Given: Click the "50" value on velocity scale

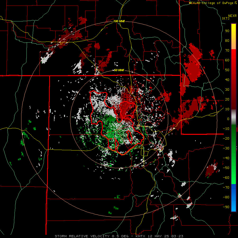Looking at the screenshot, I should (227, 70).
